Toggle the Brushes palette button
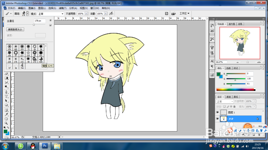Screen dimensions: 268x150 (x=166, y=13)
